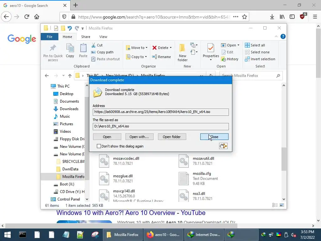This screenshot has height=241, width=321.
Task: Bookmark this page star icon
Action: pyautogui.click(x=245, y=17)
